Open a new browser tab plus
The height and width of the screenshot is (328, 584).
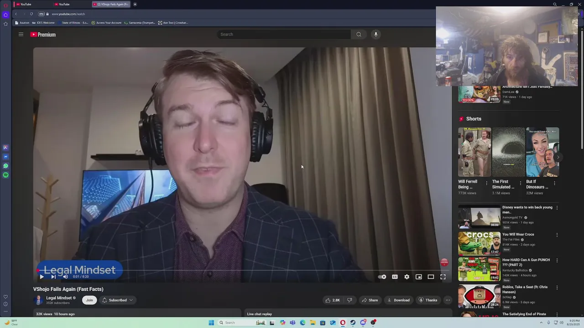135,4
